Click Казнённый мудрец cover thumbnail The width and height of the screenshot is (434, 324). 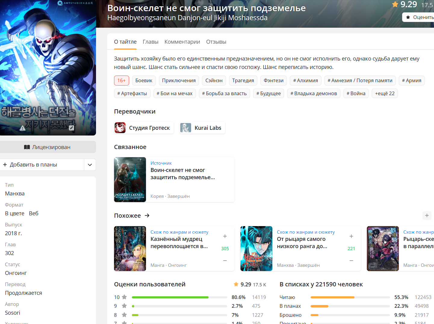pos(130,249)
